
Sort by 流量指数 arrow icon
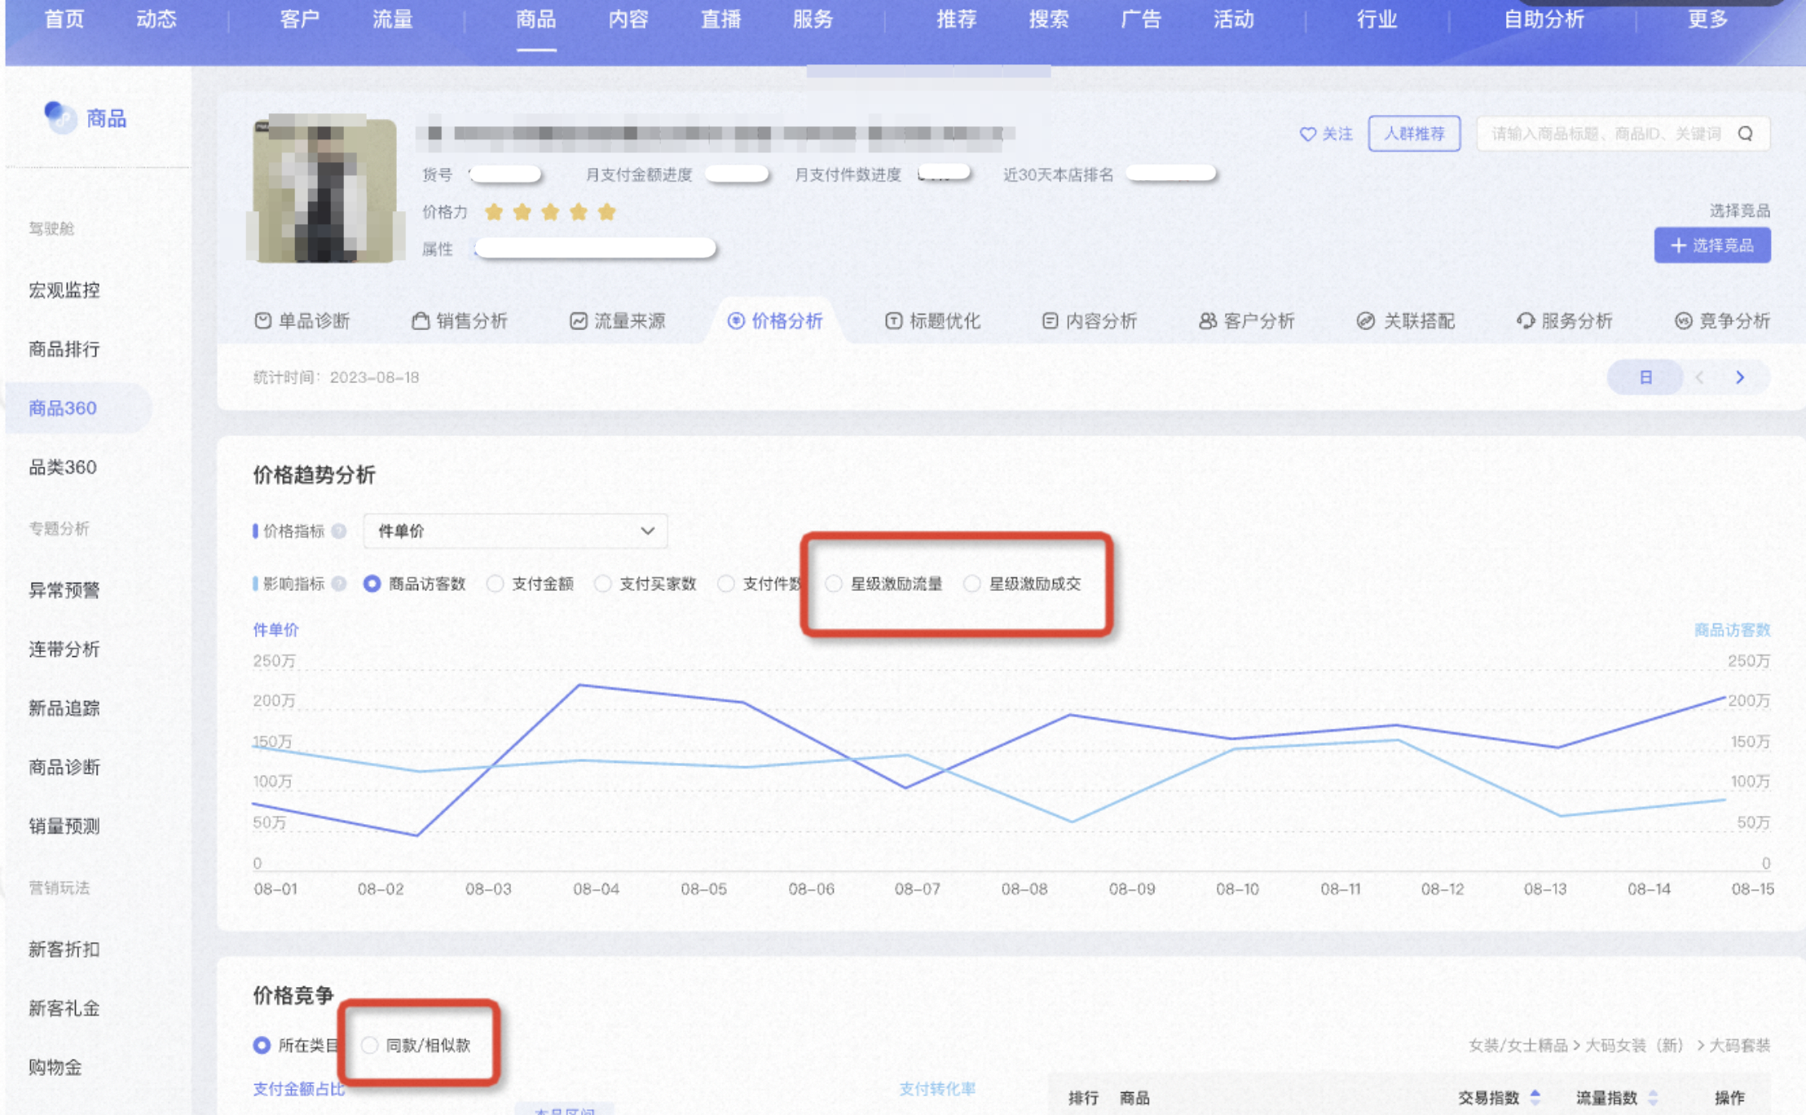[1653, 1097]
